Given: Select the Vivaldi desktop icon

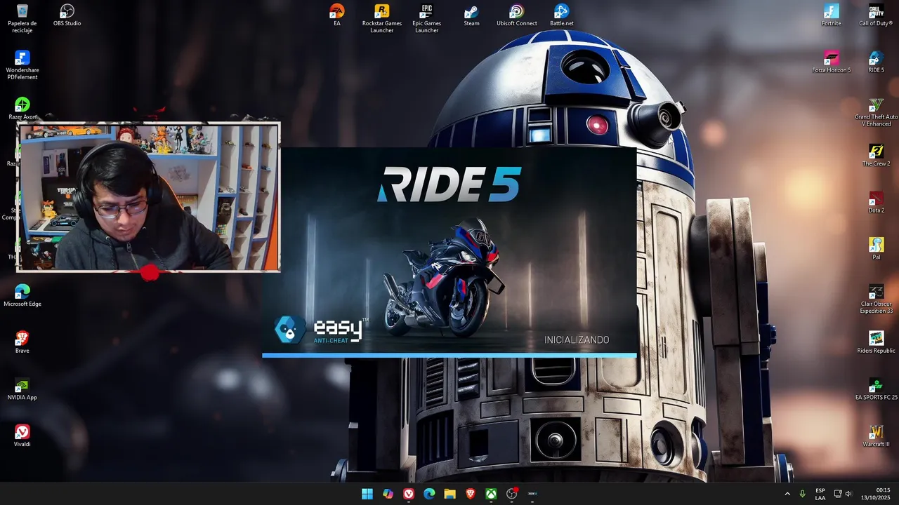Looking at the screenshot, I should pos(22,436).
